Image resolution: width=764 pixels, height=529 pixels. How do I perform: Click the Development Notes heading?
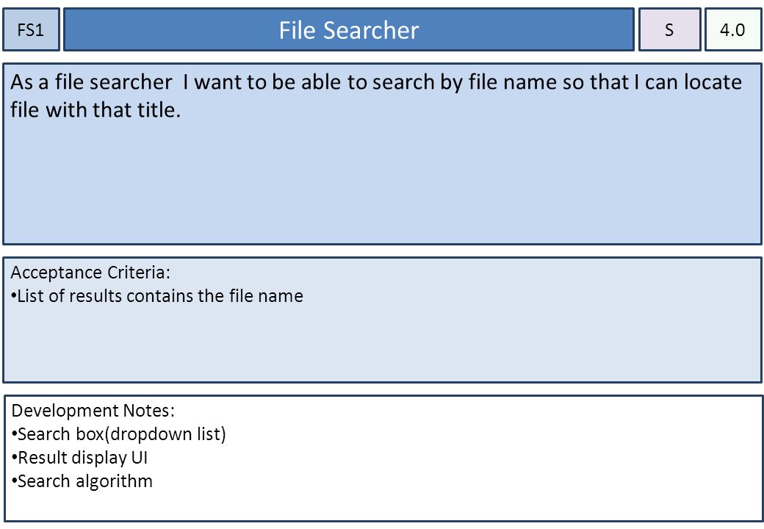pyautogui.click(x=93, y=411)
